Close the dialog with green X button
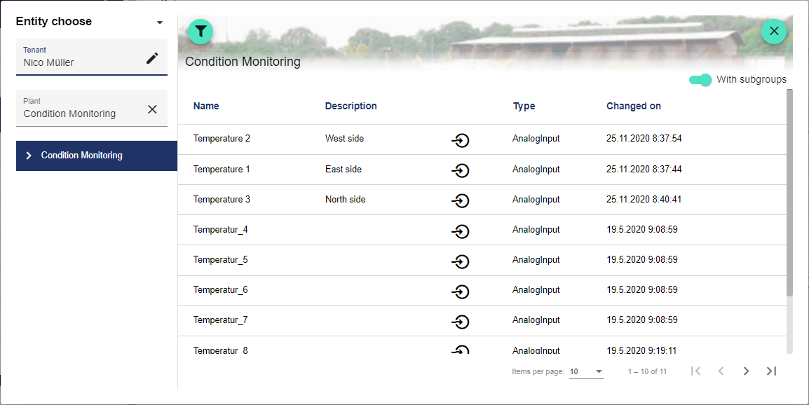This screenshot has width=809, height=405. pyautogui.click(x=774, y=32)
